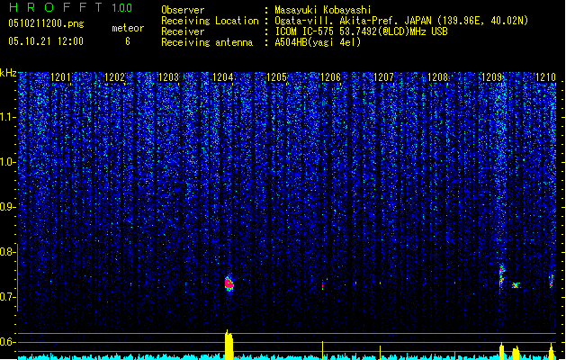Click the thin yellow power spike under 1207
The width and height of the screenshot is (566, 360).
380,353
